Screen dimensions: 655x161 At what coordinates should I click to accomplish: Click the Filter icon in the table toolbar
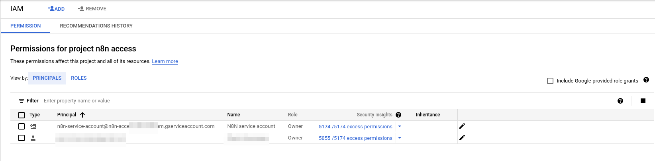(22, 101)
